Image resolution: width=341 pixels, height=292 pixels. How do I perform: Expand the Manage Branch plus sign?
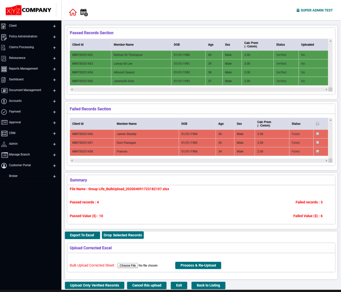[x=54, y=155]
